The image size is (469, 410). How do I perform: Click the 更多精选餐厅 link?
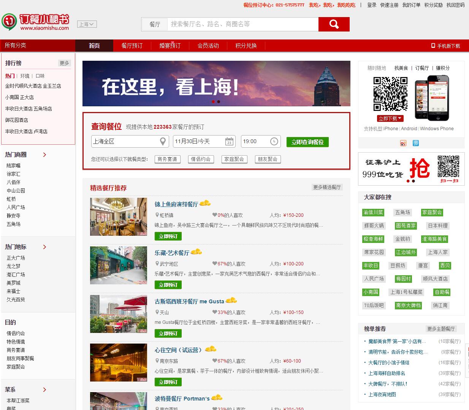point(327,187)
